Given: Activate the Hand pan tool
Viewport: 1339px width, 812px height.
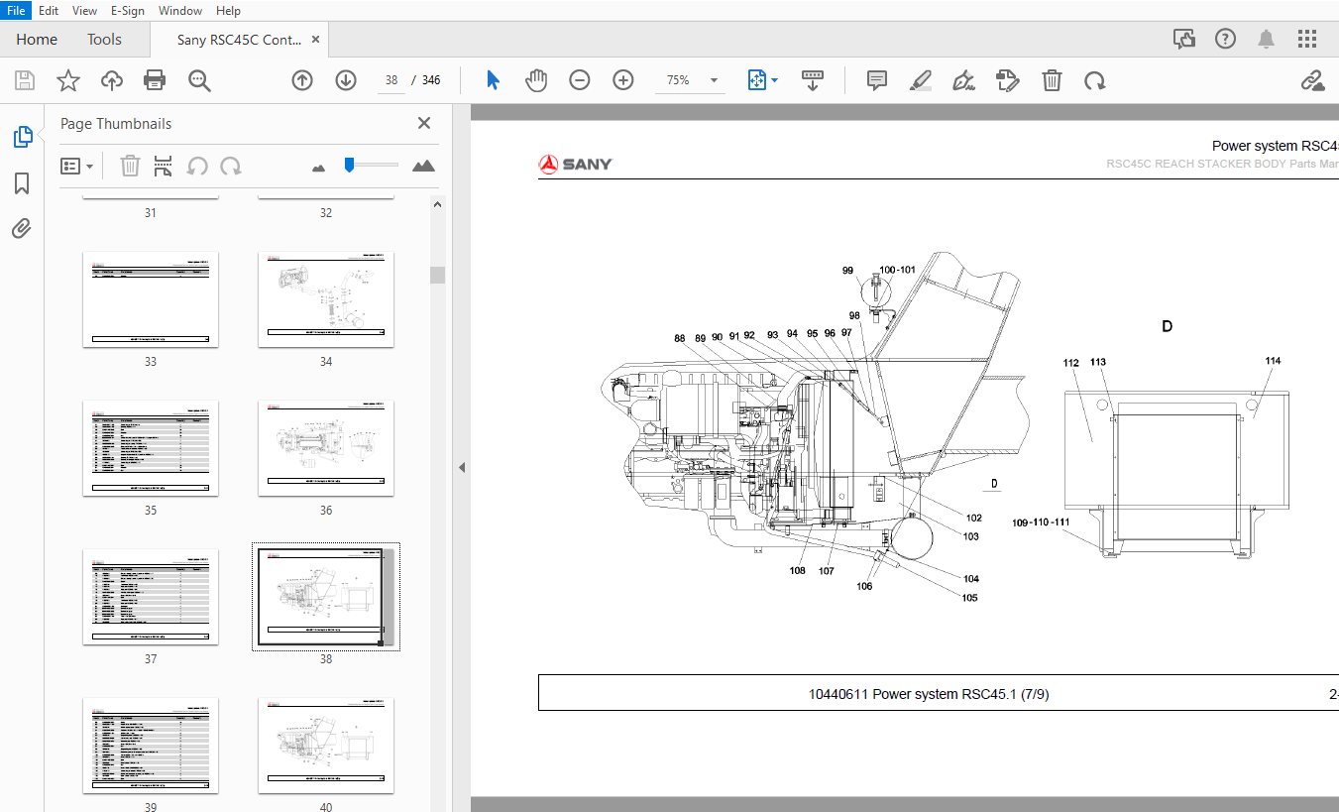Looking at the screenshot, I should tap(536, 80).
